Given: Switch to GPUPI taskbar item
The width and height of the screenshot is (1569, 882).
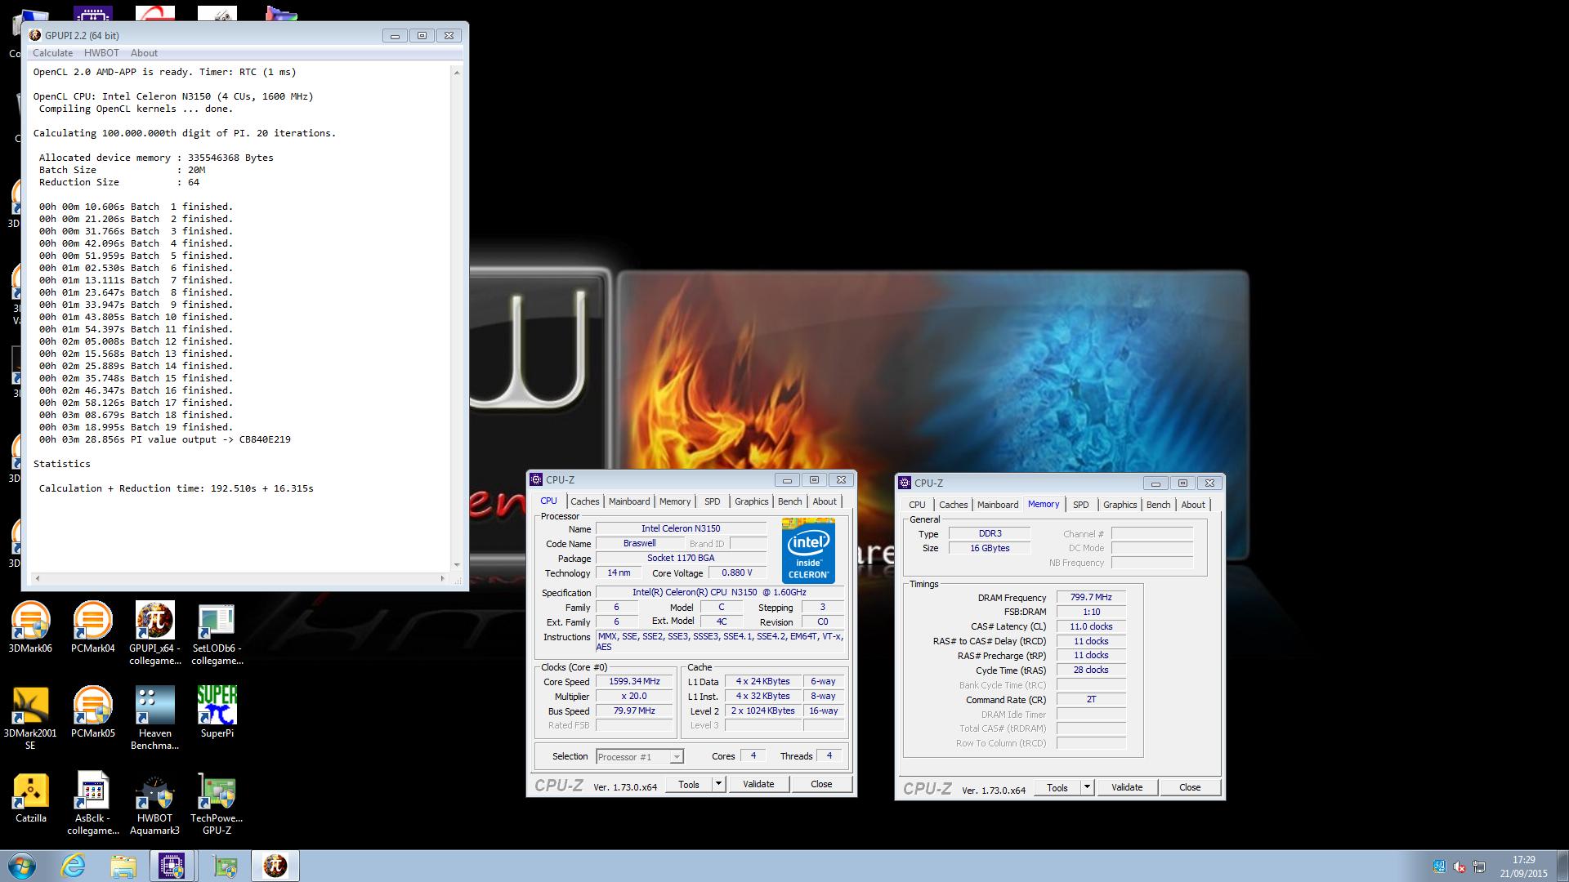Looking at the screenshot, I should coord(275,866).
